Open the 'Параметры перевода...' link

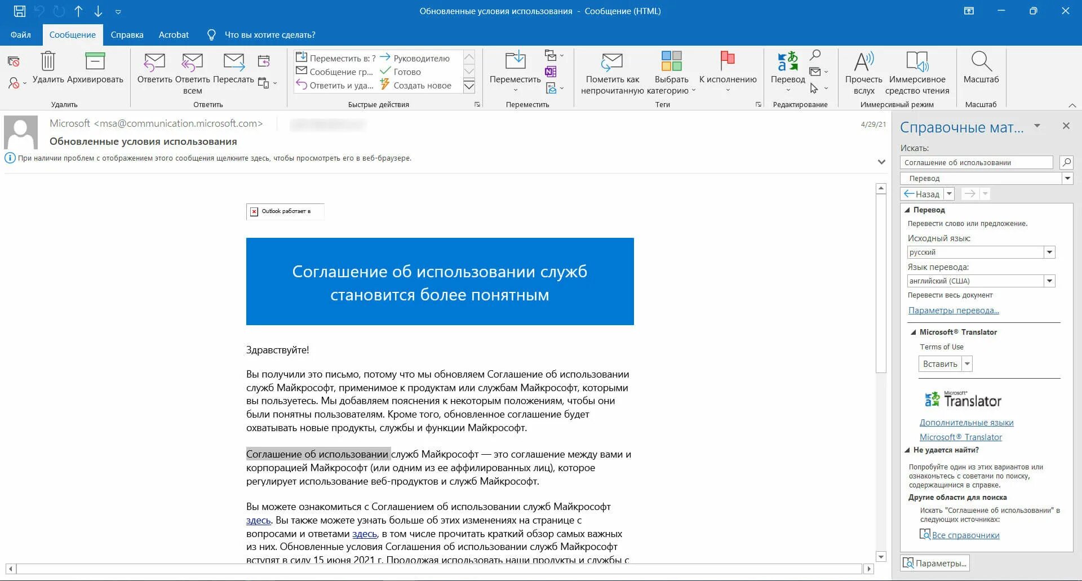click(x=954, y=311)
